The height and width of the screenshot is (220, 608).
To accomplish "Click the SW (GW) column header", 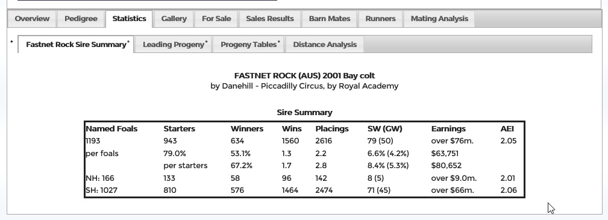I will (x=384, y=128).
